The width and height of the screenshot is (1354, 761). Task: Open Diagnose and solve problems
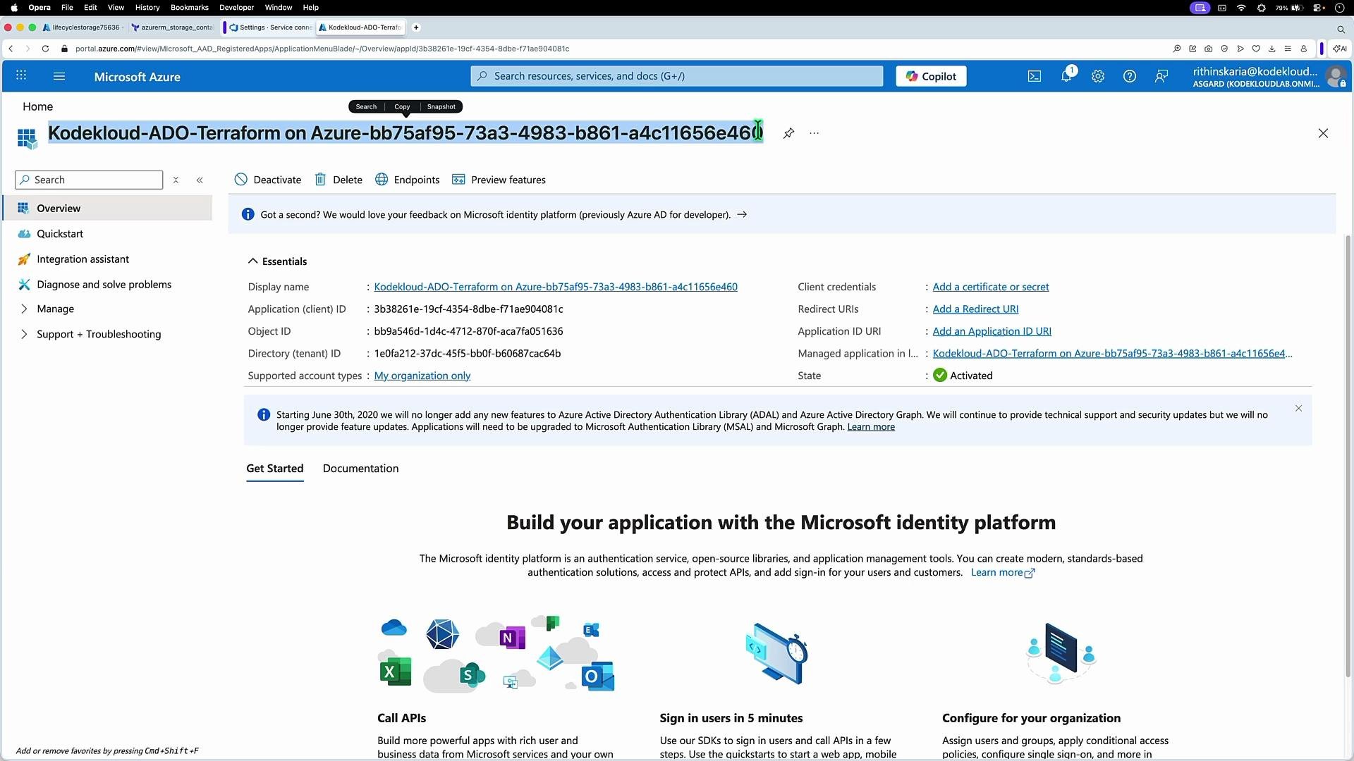pyautogui.click(x=104, y=285)
